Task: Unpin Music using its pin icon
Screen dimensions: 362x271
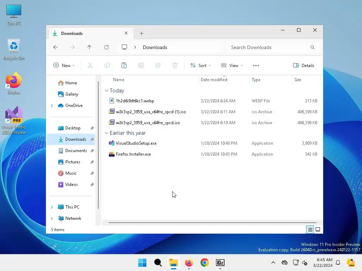Action: coord(92,173)
